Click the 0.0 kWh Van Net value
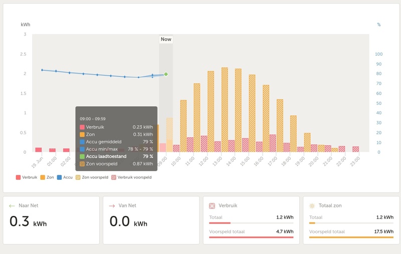Viewport: 401px width, 254px height. (x=128, y=221)
